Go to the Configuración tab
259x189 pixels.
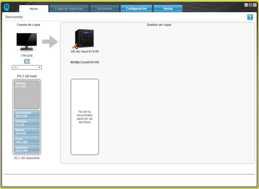[x=136, y=8]
